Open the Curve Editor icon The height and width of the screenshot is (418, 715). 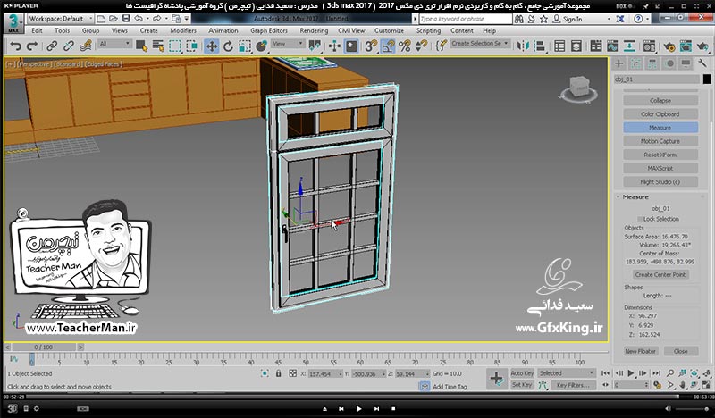(613, 46)
